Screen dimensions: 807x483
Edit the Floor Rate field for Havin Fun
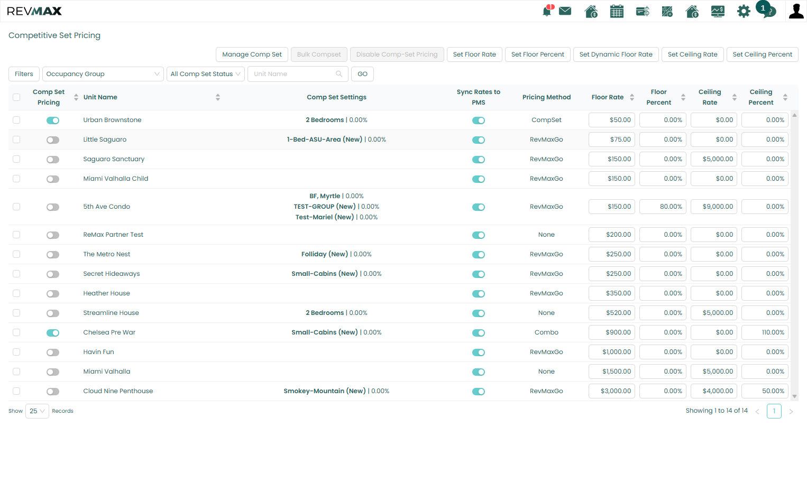pyautogui.click(x=612, y=352)
